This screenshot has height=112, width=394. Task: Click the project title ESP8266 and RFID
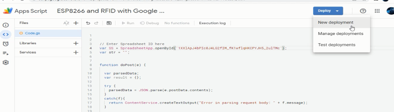click(x=111, y=11)
